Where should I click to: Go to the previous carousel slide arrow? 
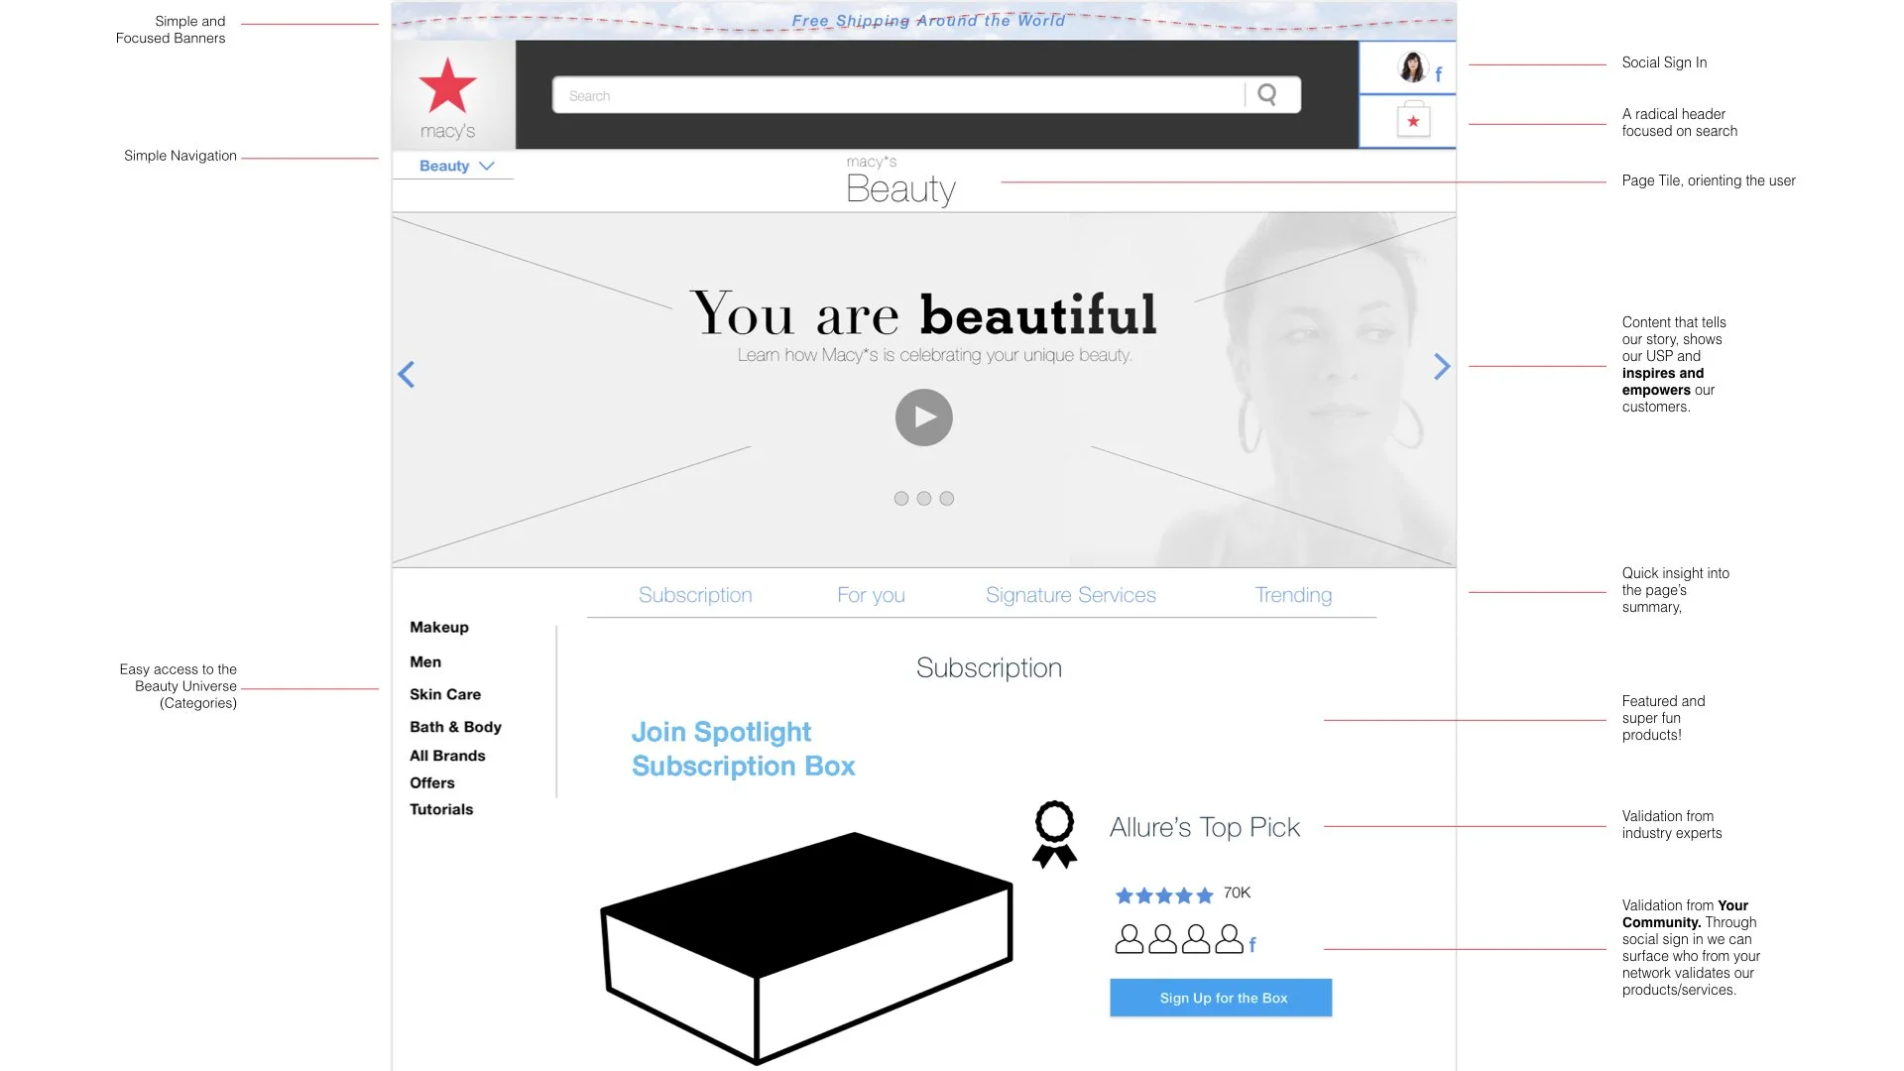click(x=406, y=375)
